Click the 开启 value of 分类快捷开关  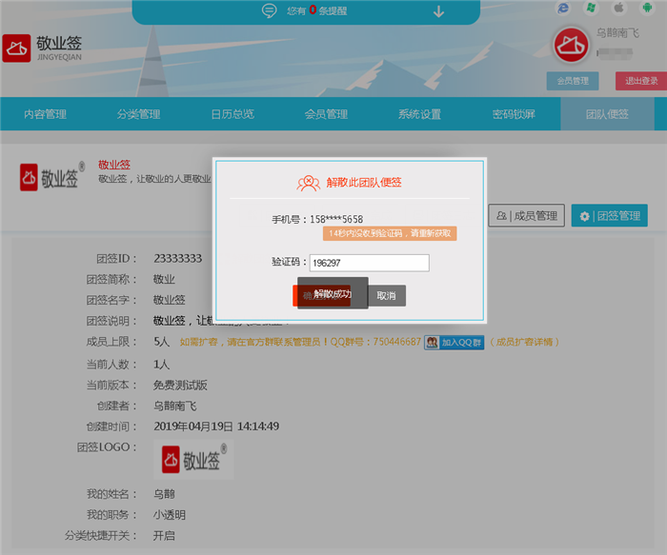point(164,535)
